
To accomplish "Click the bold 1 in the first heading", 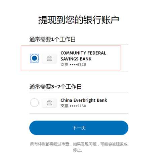I will (x=52, y=40).
